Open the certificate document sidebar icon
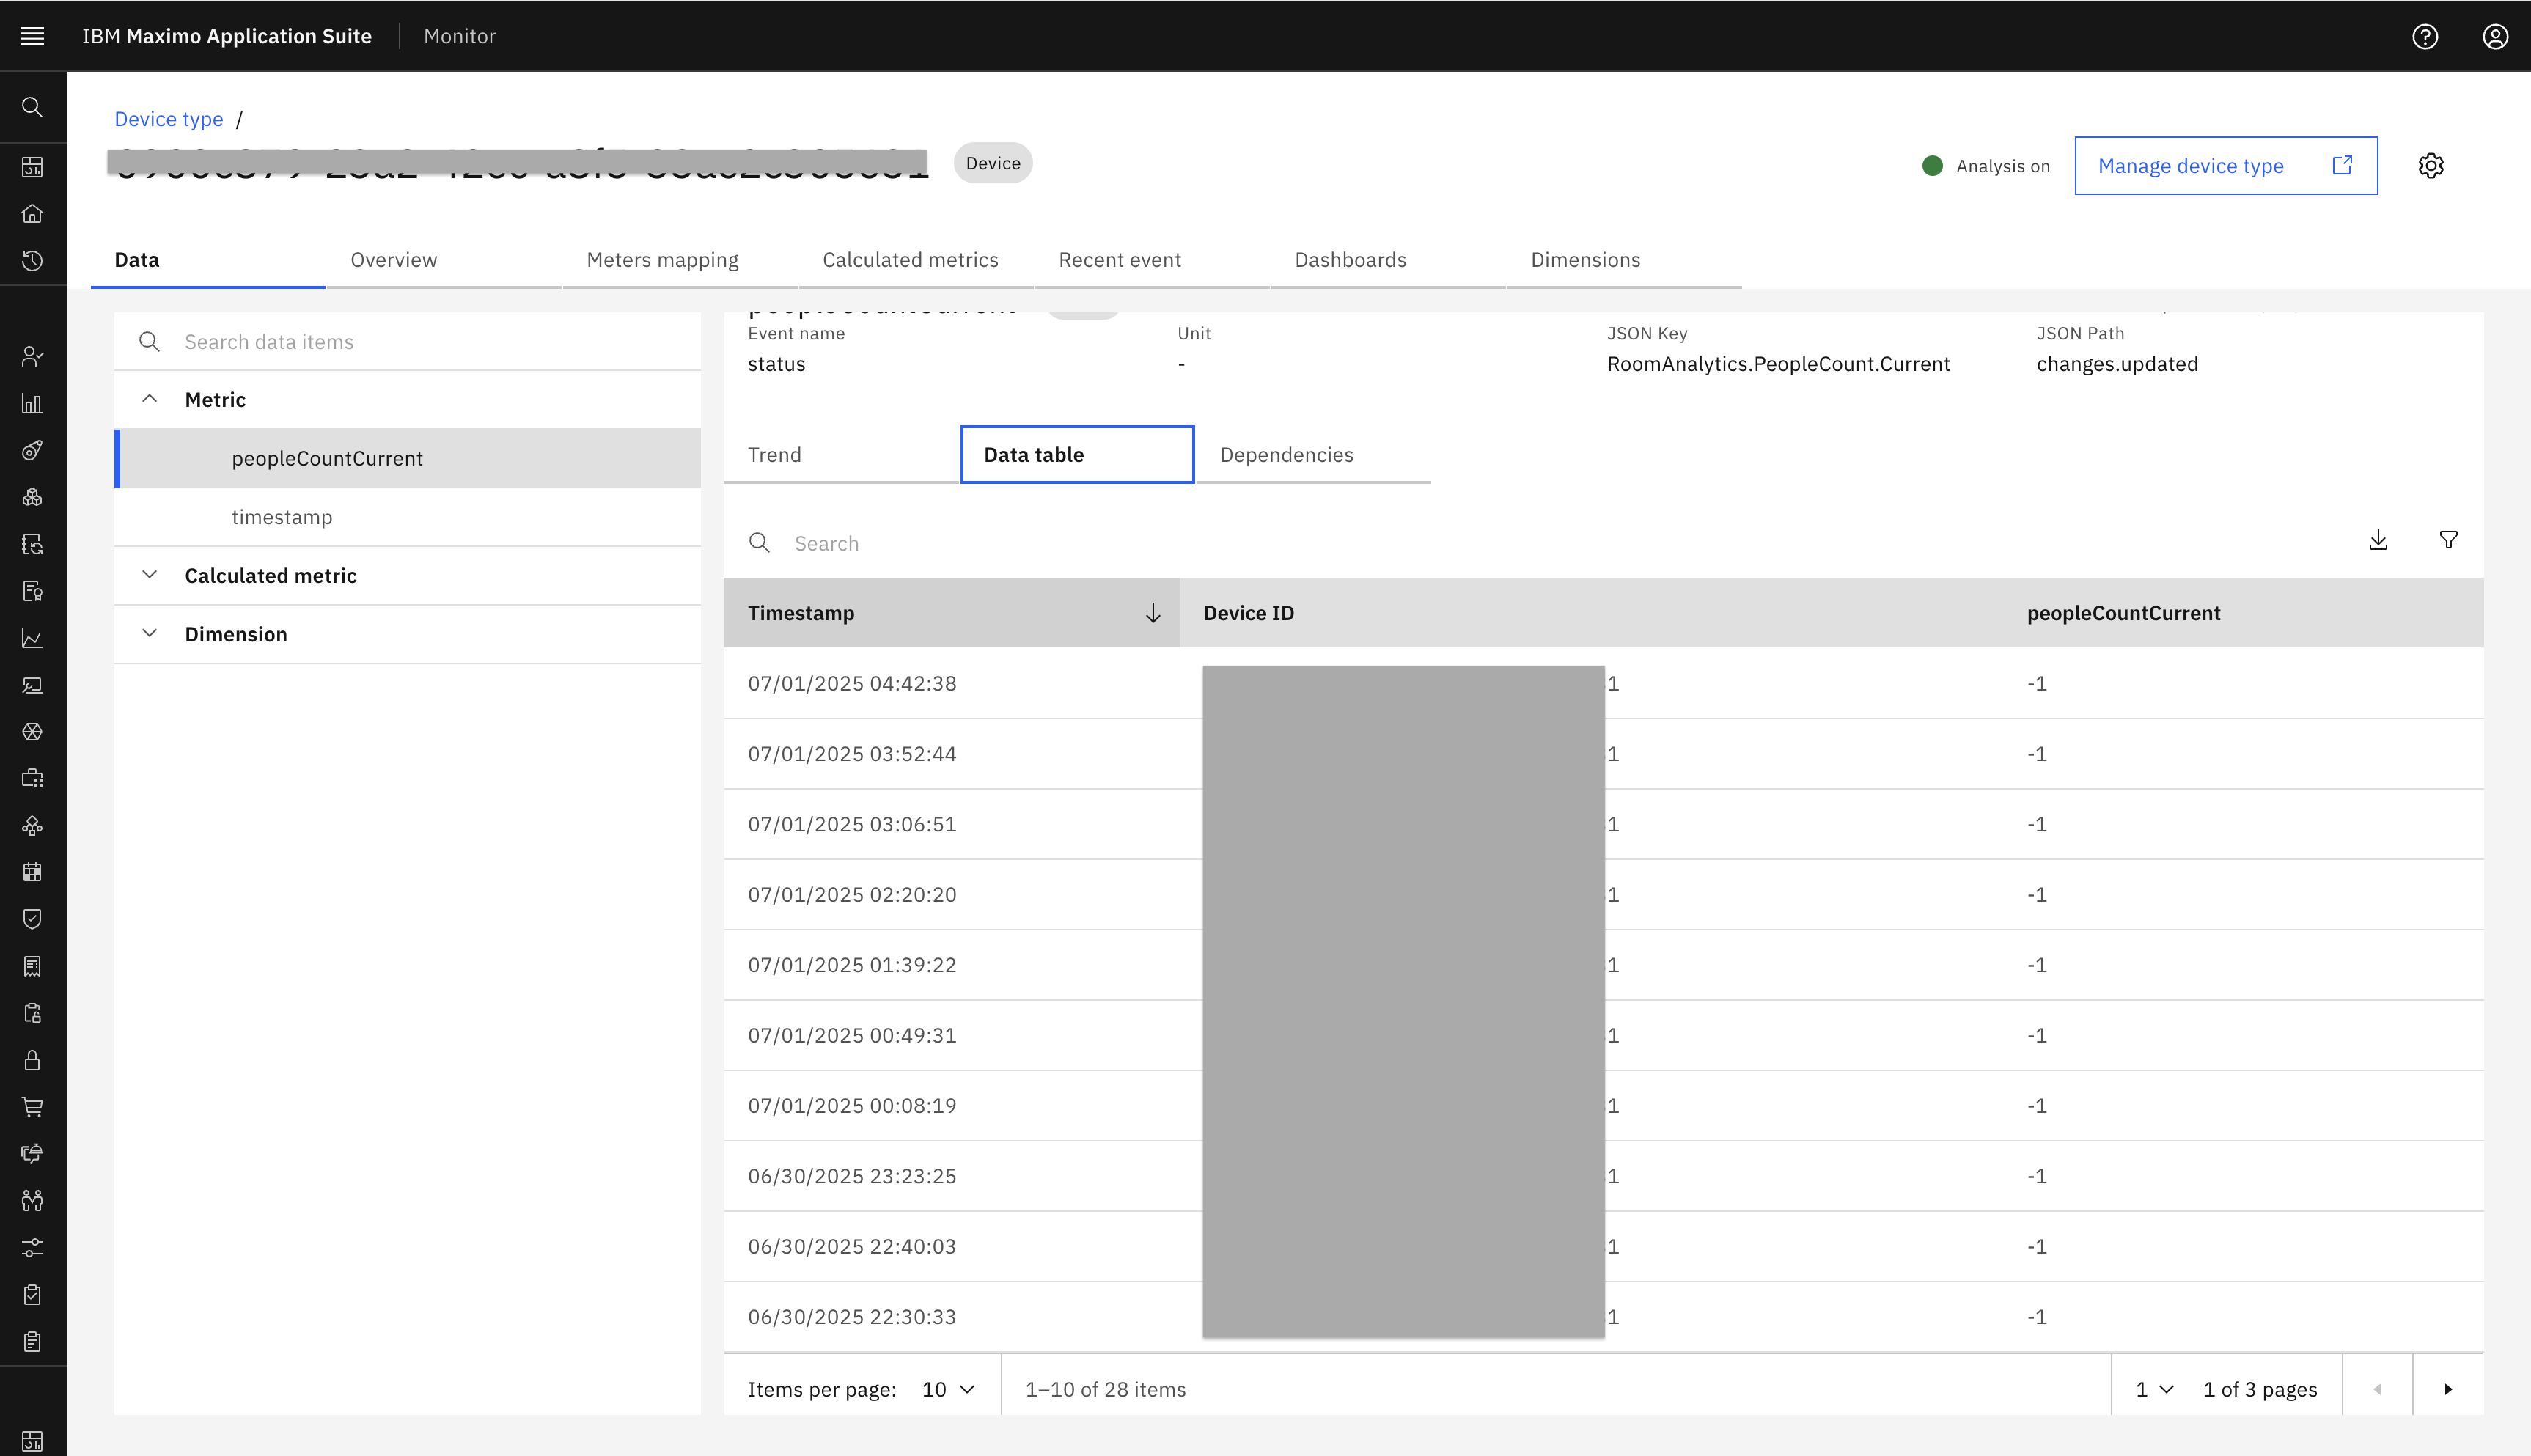Screen dimensions: 2531x1456 tap(32, 591)
